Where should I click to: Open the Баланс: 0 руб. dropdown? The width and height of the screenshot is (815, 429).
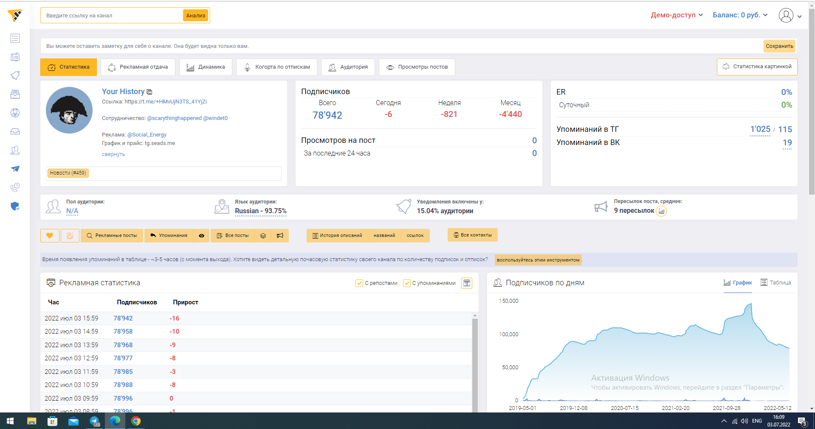click(x=740, y=15)
